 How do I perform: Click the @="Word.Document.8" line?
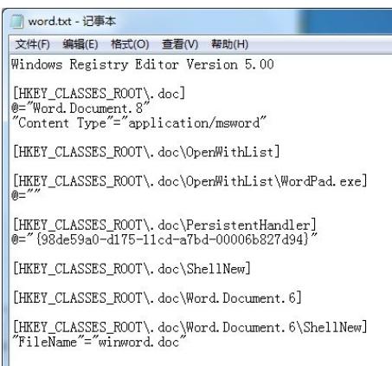click(x=80, y=108)
